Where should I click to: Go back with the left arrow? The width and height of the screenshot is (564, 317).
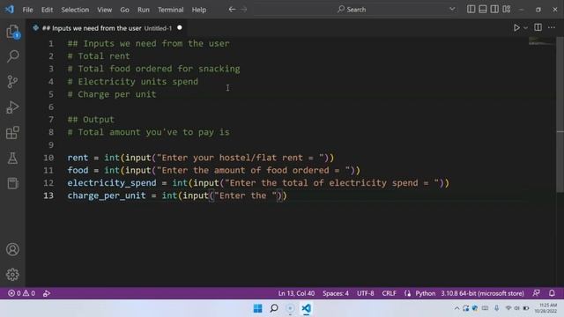(232, 10)
